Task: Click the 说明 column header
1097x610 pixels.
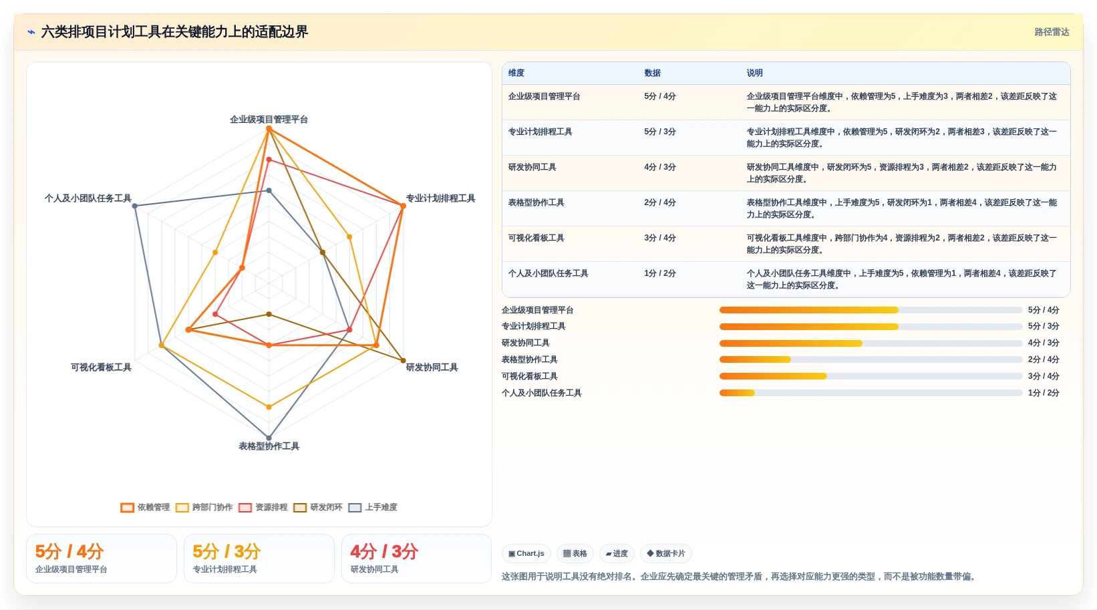Action: (x=755, y=73)
